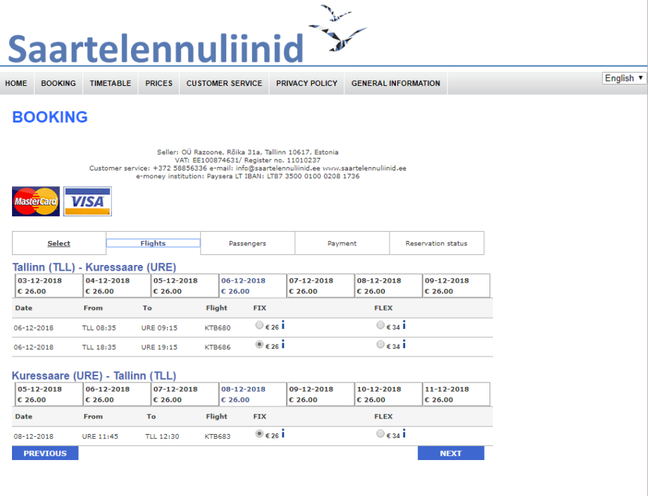The image size is (648, 496).
Task: View FLEX fare info for flight KTB683
Action: (404, 434)
